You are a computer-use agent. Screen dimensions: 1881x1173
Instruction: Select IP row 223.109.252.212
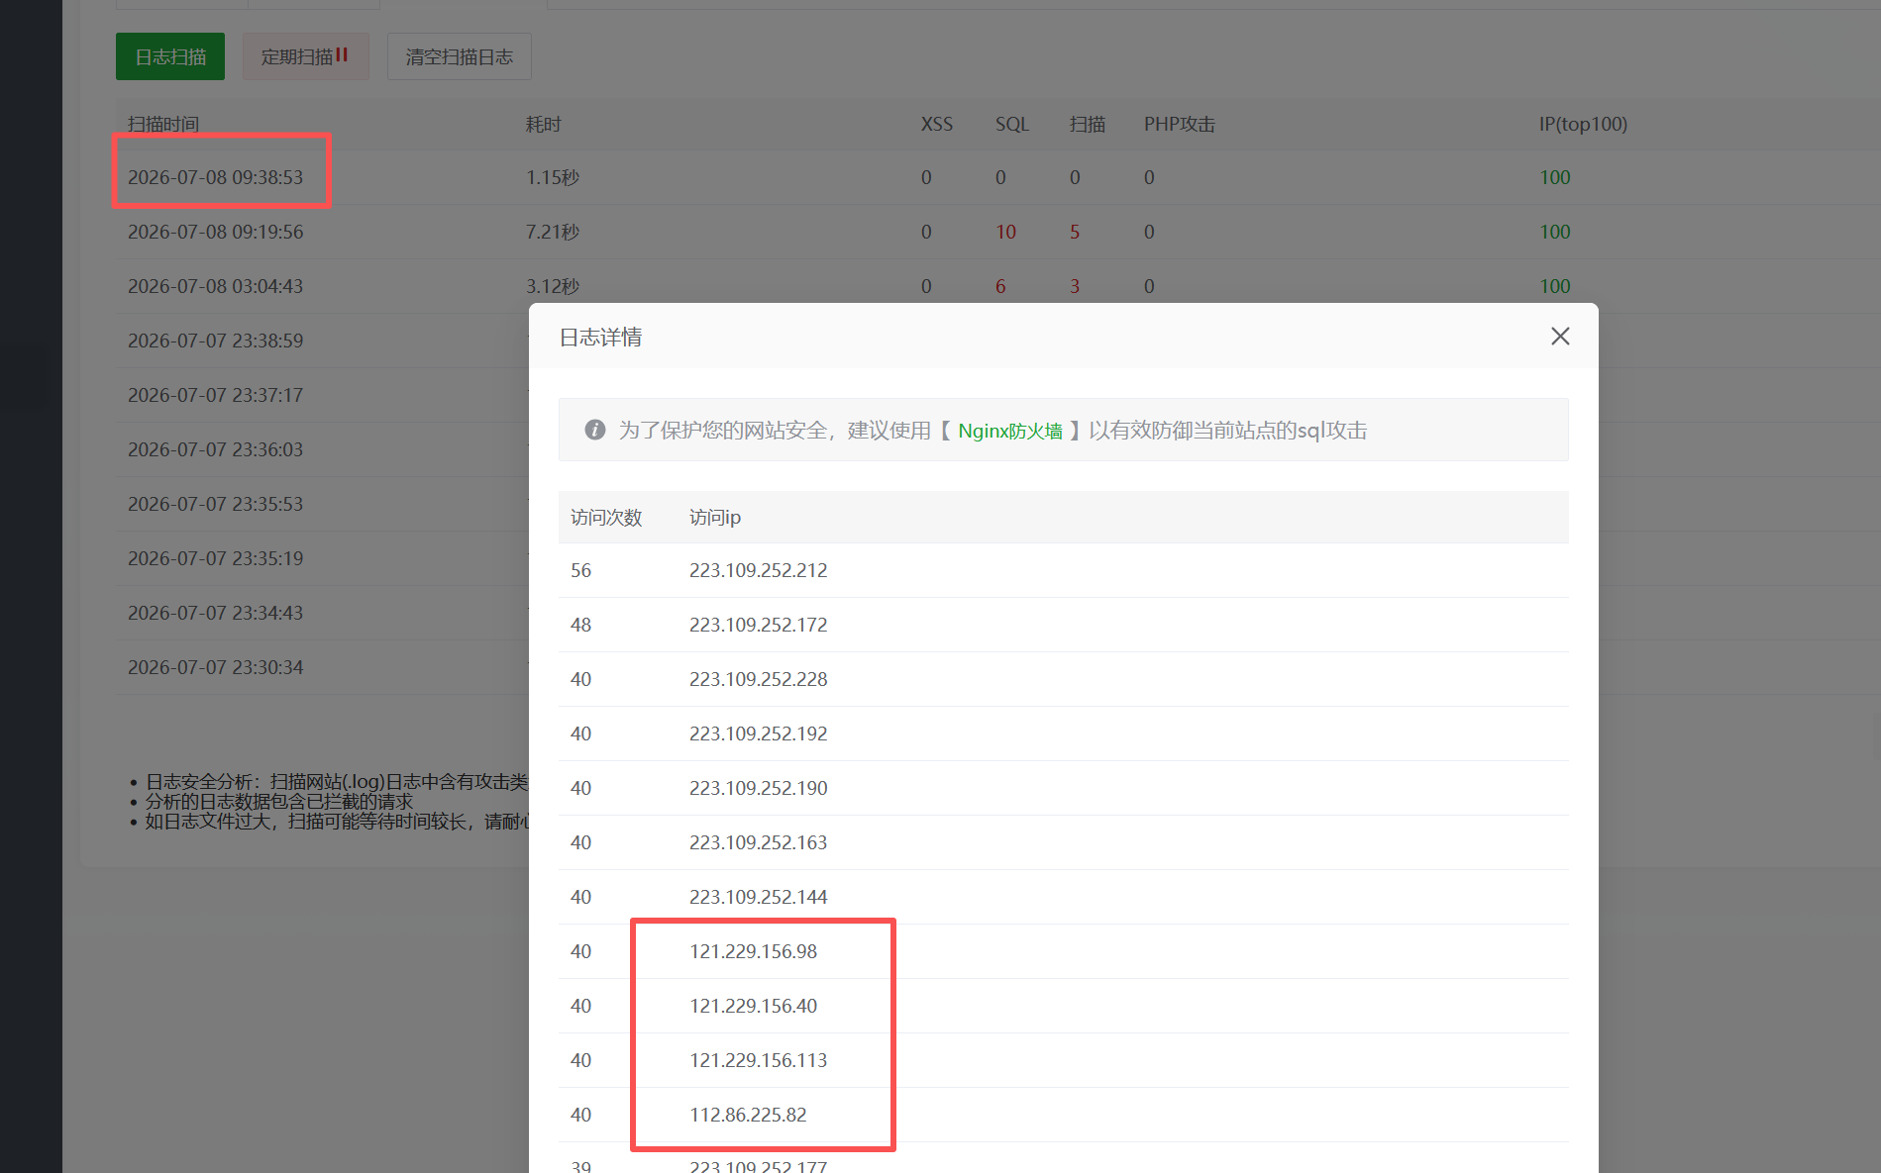click(x=1064, y=570)
